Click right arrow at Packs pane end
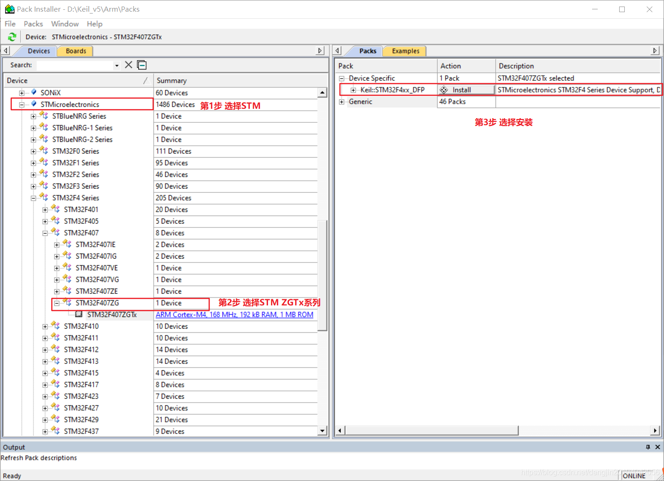664x481 pixels. tap(655, 50)
